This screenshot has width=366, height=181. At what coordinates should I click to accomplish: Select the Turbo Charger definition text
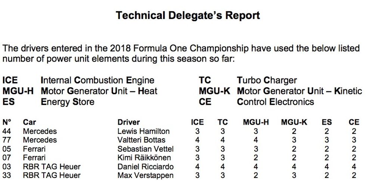[267, 81]
